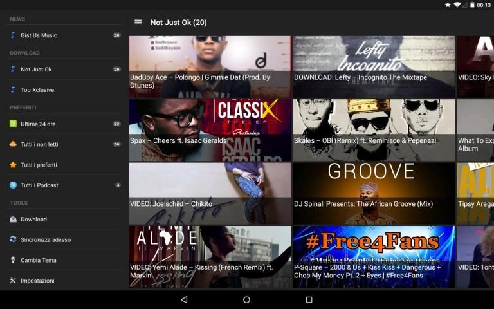Tap the hamburger menu icon
The image size is (494, 309).
[x=138, y=23]
